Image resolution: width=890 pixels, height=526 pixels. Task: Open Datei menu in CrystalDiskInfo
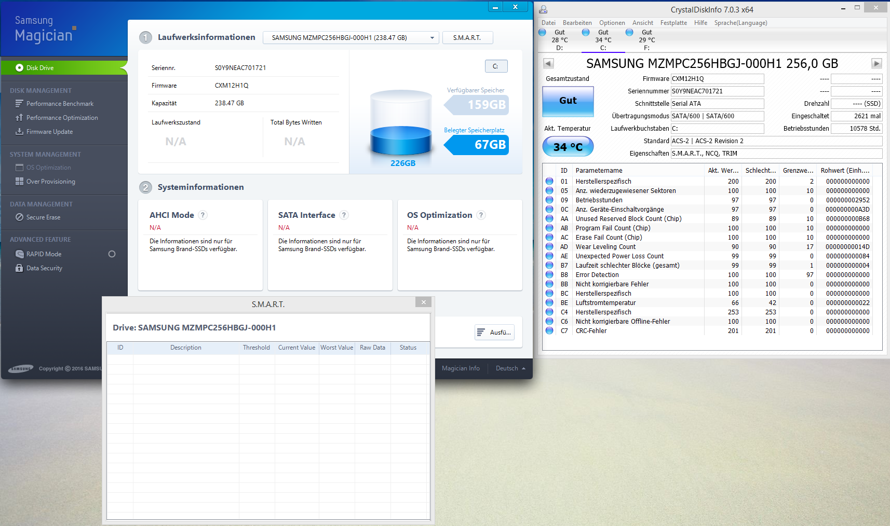pos(548,23)
